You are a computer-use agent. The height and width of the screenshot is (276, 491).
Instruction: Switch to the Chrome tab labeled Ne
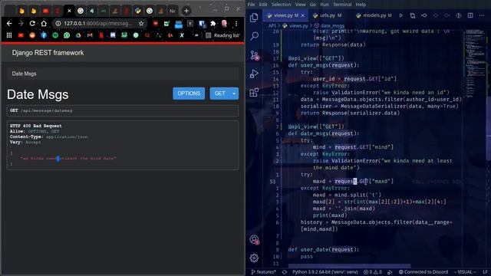[x=172, y=11]
